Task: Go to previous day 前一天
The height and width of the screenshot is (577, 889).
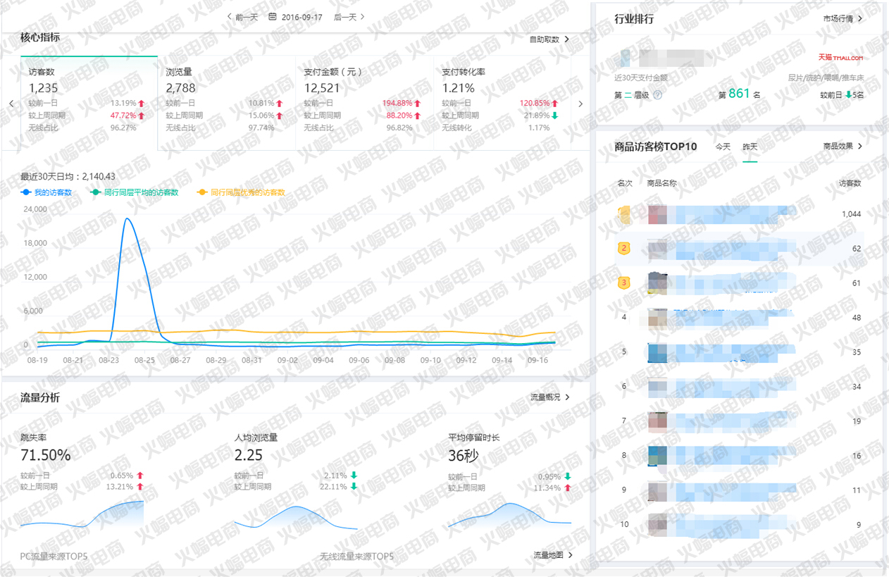Action: coord(242,17)
